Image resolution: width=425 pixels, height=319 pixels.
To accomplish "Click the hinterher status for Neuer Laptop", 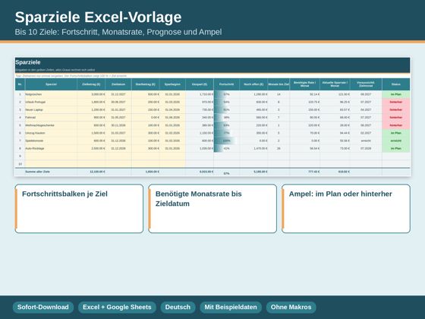I will [396, 110].
